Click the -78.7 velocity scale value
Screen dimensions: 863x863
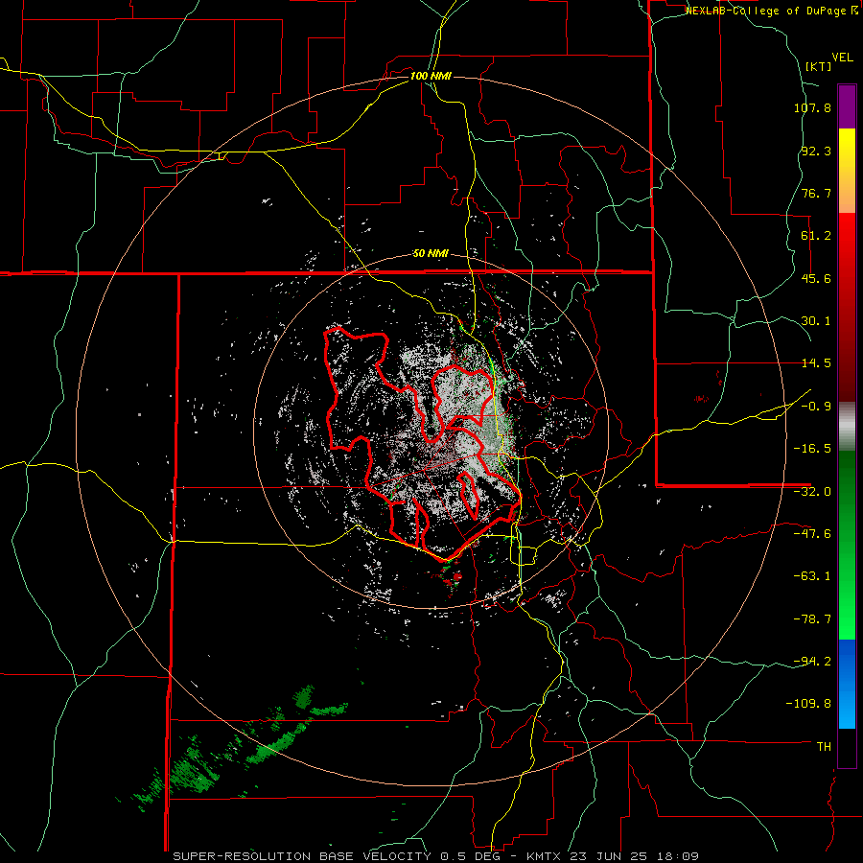[812, 619]
